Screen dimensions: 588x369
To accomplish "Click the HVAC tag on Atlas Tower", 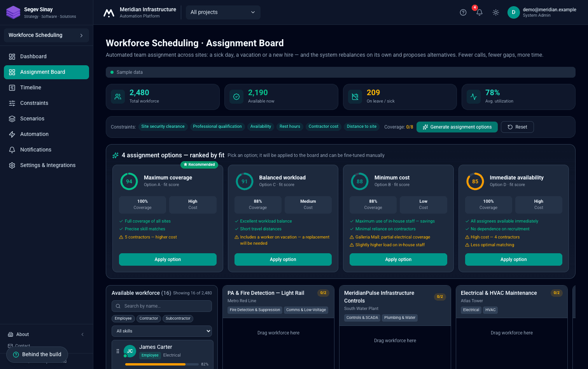I will (490, 310).
